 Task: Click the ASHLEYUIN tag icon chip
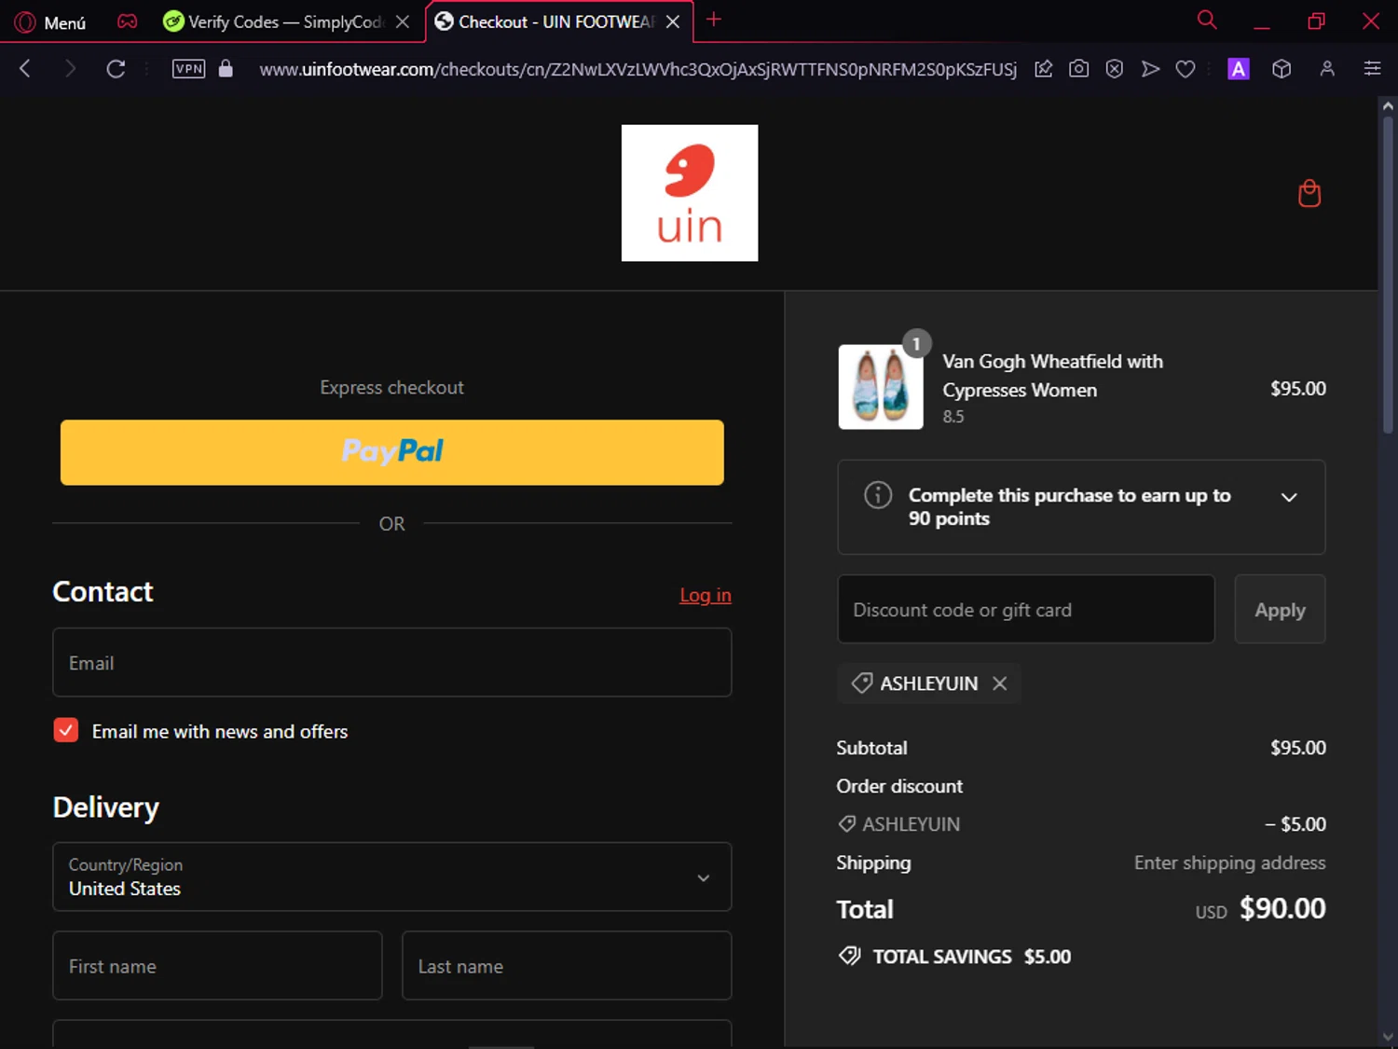862,683
